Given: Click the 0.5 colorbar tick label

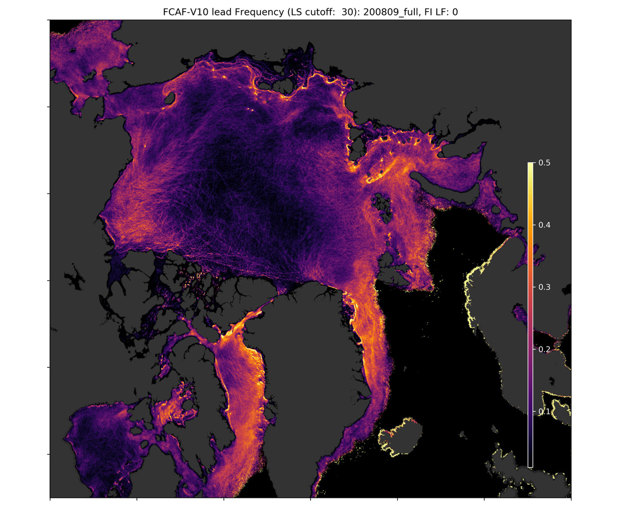Looking at the screenshot, I should tap(544, 163).
